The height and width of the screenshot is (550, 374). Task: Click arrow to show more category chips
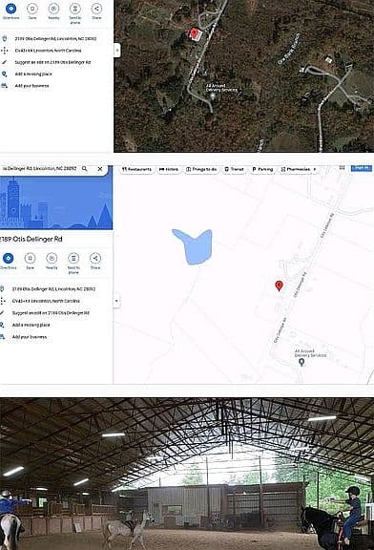pyautogui.click(x=315, y=169)
